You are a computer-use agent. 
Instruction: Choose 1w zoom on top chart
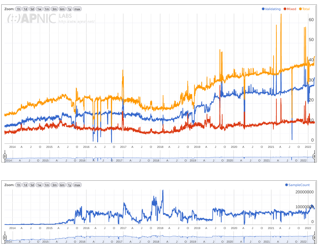pyautogui.click(x=39, y=9)
